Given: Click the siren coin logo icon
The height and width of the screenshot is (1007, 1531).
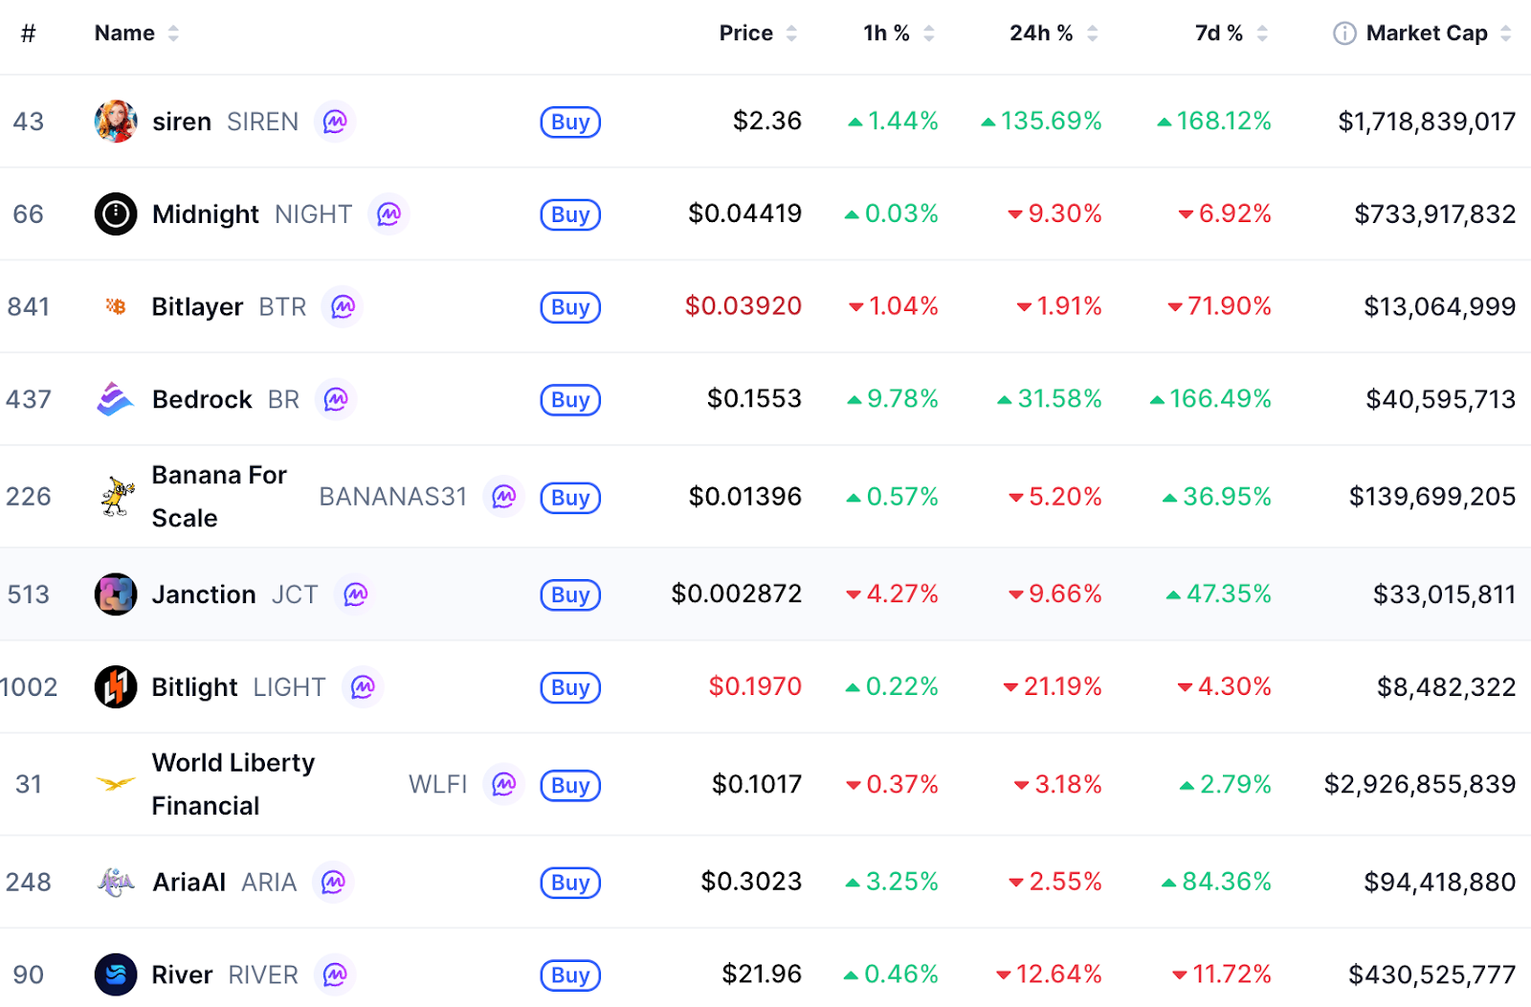Looking at the screenshot, I should point(116,122).
